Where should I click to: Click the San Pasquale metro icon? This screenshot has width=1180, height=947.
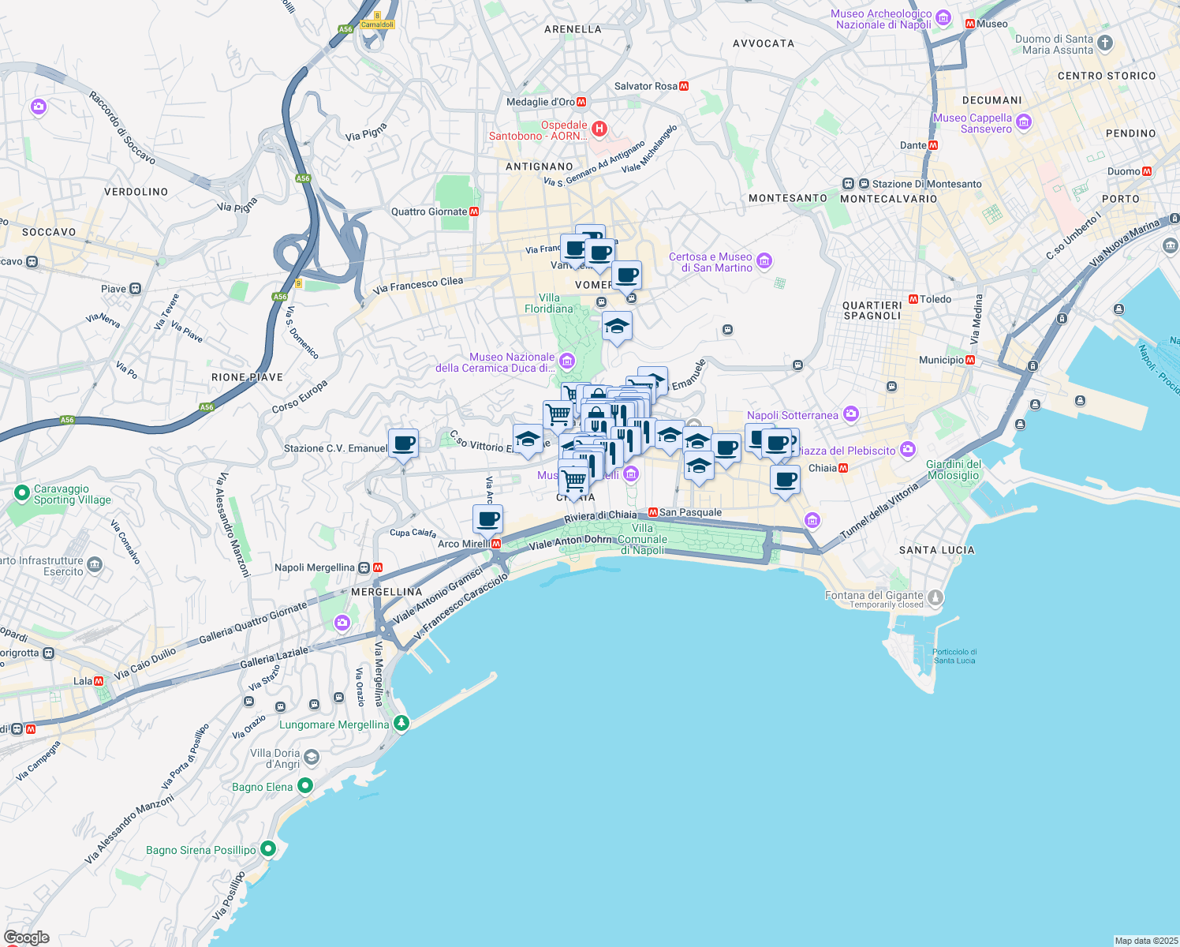653,512
